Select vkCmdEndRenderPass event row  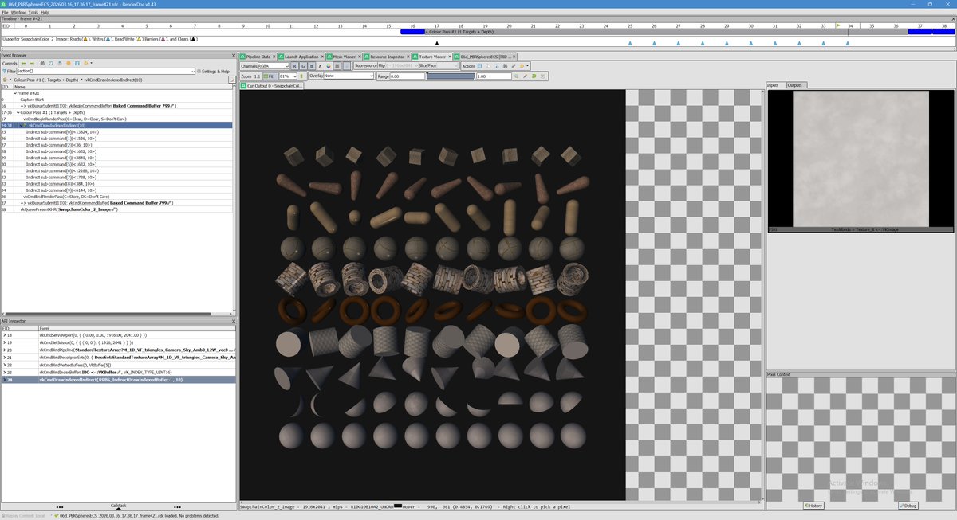[x=118, y=197]
